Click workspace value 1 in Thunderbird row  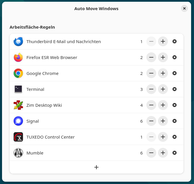141,42
